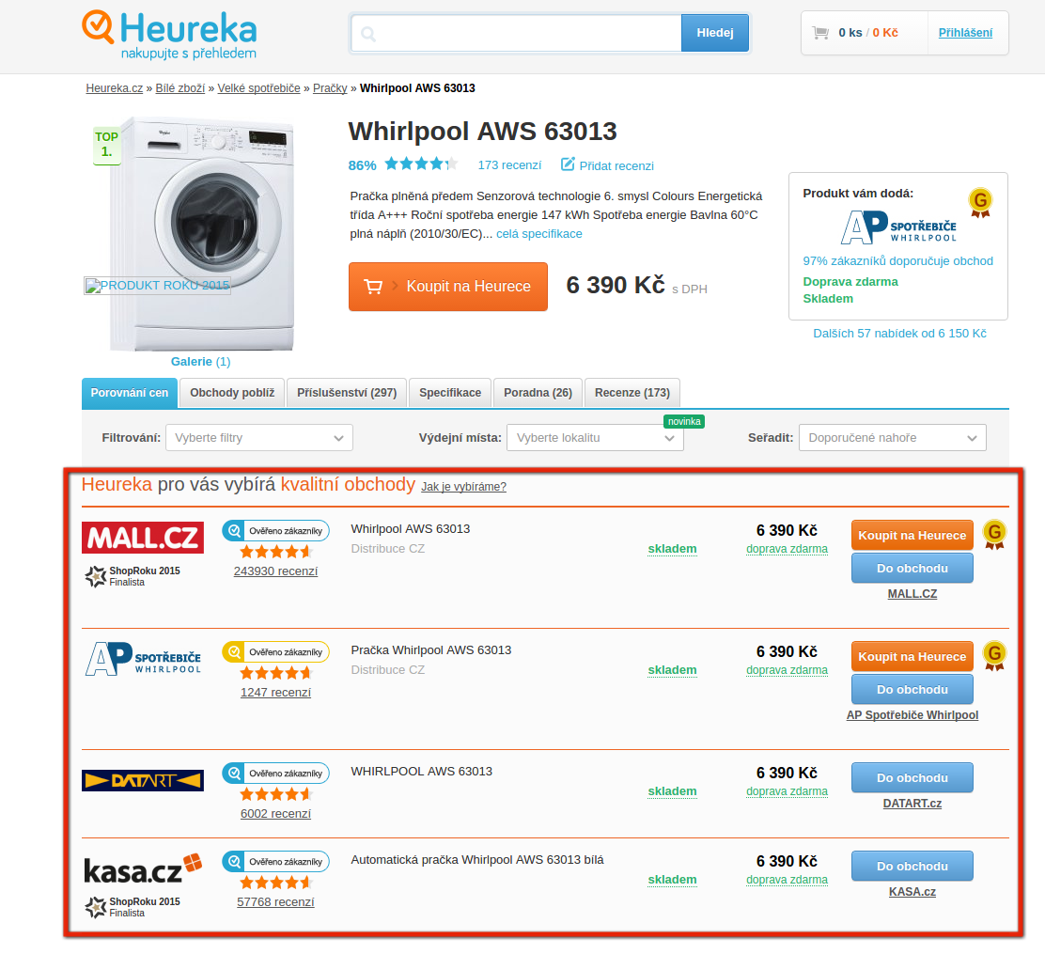The image size is (1045, 954).
Task: Expand the Seřadit Doporučené nahoře dropdown
Action: tap(893, 438)
